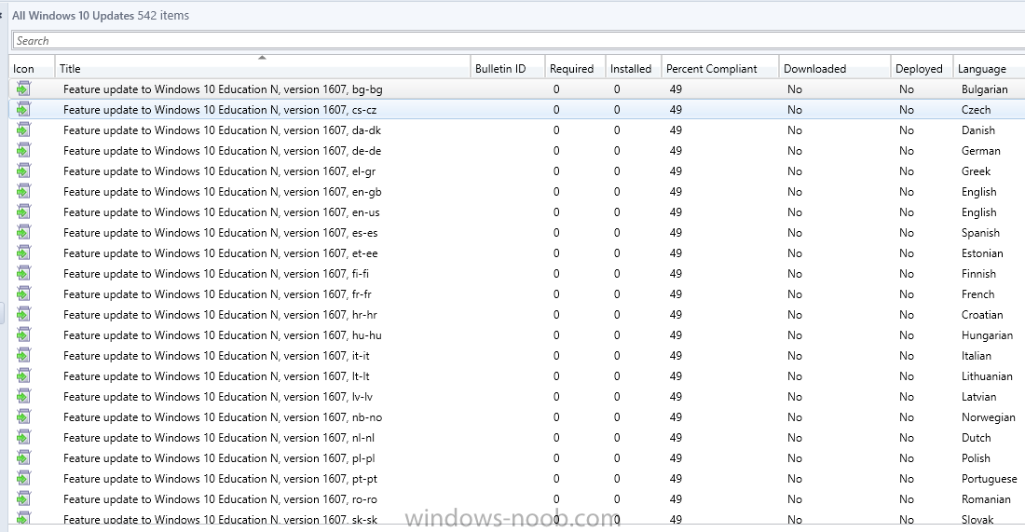The image size is (1025, 532).
Task: Select the Education N version 1607 en-gb update title
Action: pyautogui.click(x=223, y=192)
